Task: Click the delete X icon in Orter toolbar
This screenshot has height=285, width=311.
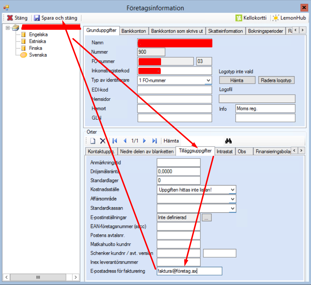Action: 102,141
